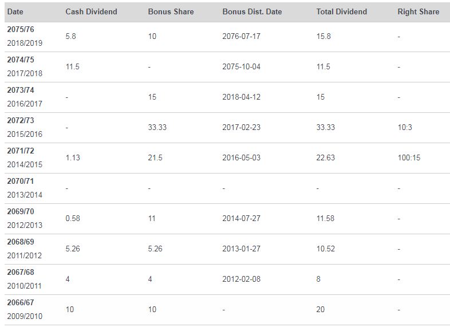
Task: Click the 2076-07-17 bonus distribution date
Action: (242, 37)
